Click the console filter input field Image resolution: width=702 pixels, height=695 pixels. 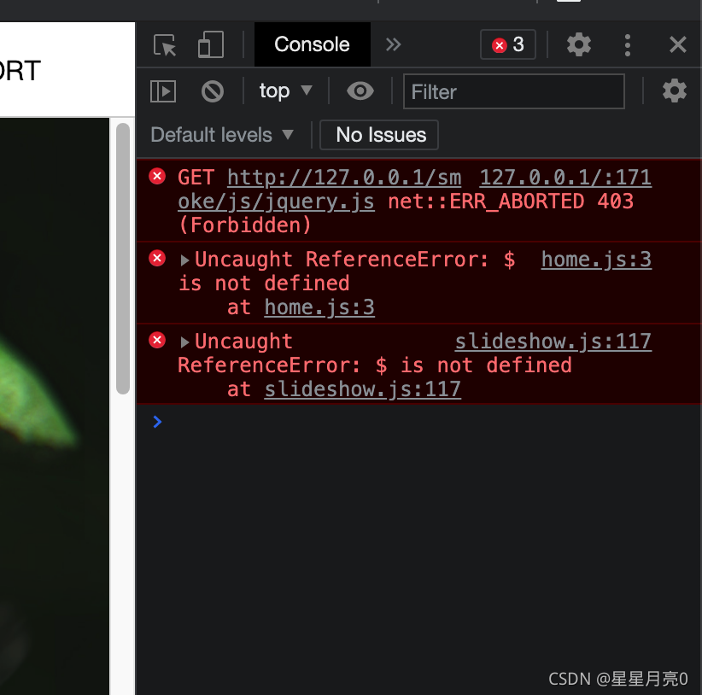513,91
